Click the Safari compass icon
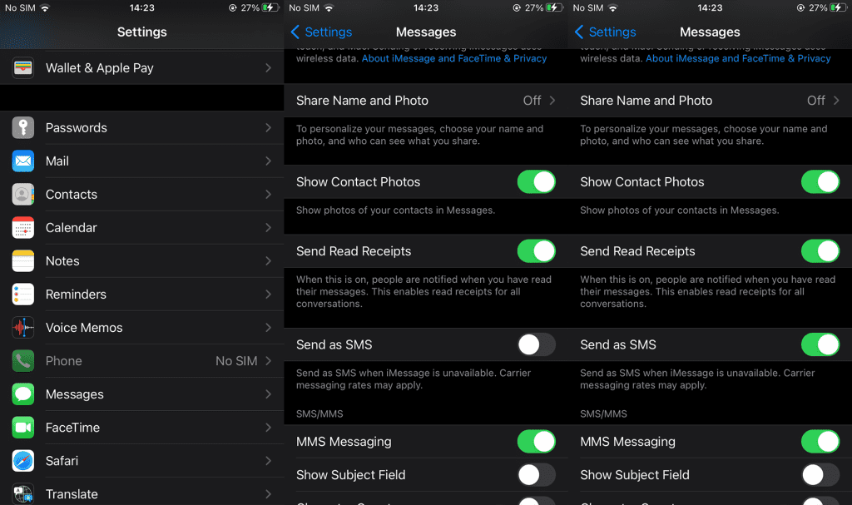Screen dimensions: 852x505 coord(25,460)
